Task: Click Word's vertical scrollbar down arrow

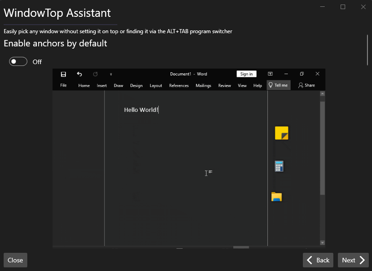Action: [x=322, y=242]
